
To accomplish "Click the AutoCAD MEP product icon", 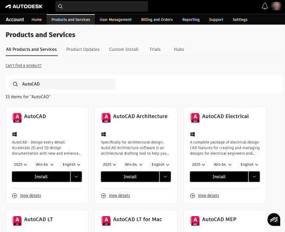I will click(195, 221).
